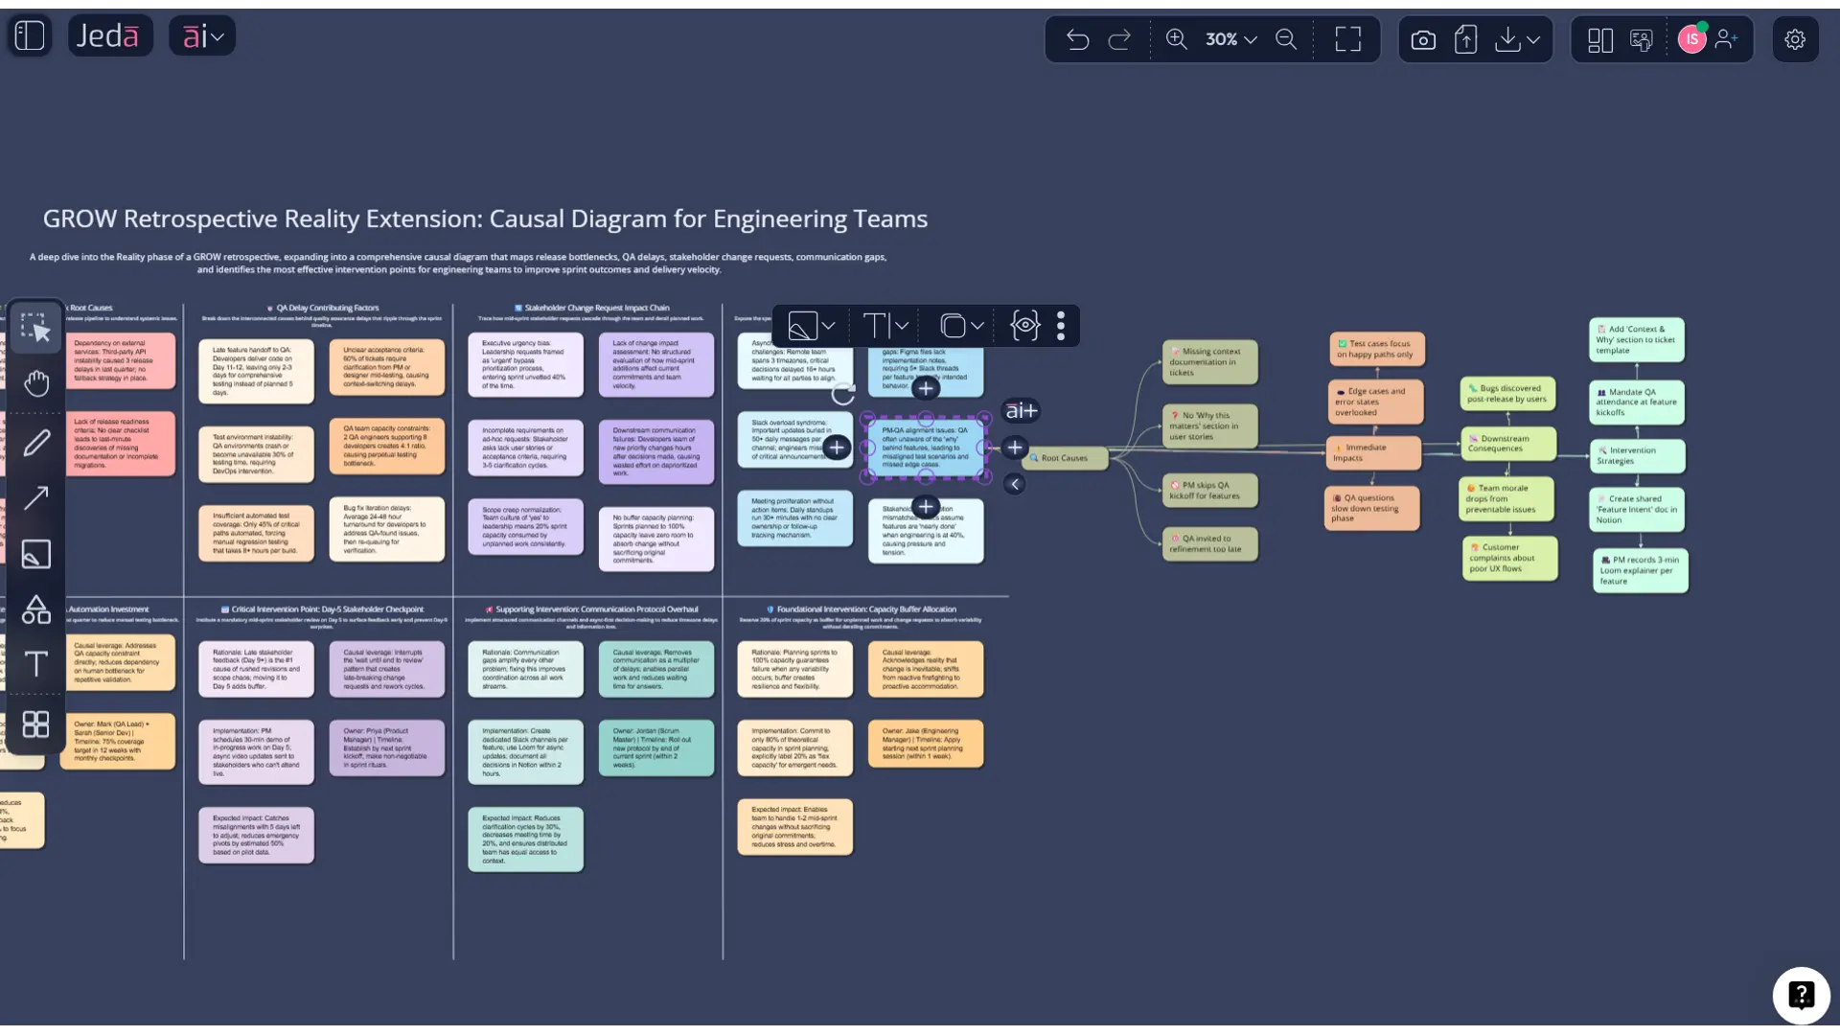Select the GROW Retrospective title text

point(485,219)
